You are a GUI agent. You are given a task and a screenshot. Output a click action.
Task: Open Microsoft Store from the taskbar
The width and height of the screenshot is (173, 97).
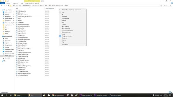click(44, 95)
